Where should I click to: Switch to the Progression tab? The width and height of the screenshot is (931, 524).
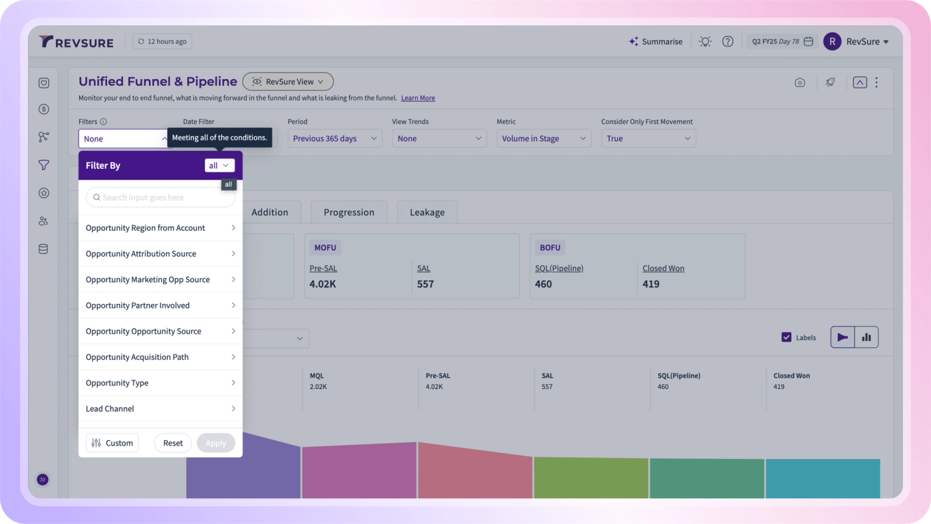pos(349,212)
